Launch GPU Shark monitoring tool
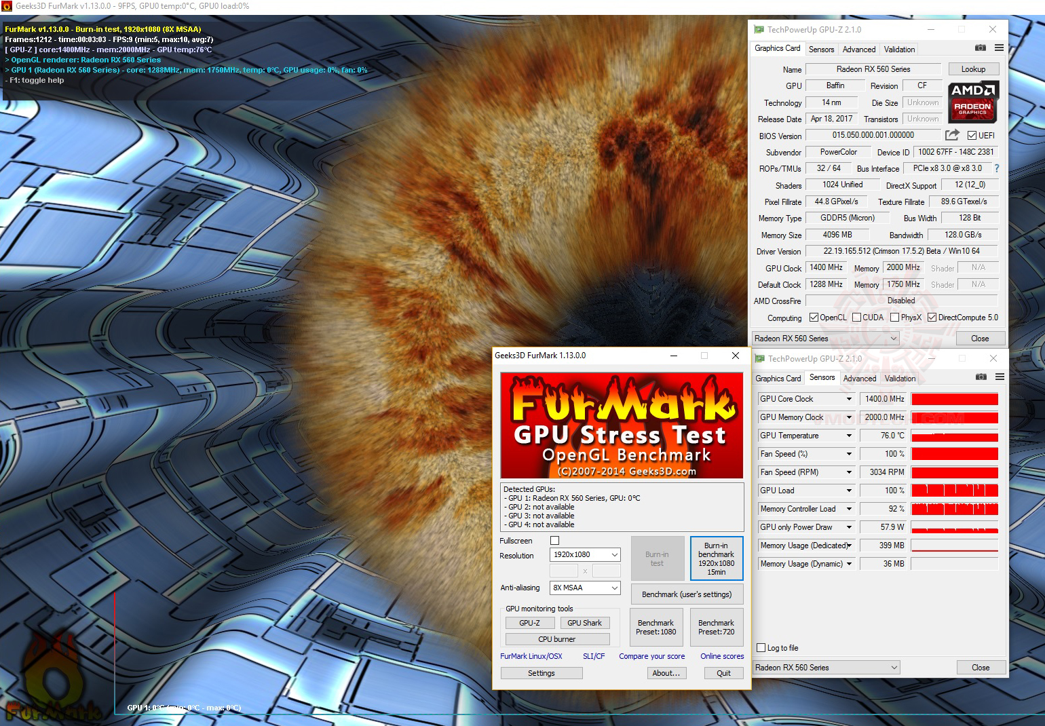 (584, 623)
